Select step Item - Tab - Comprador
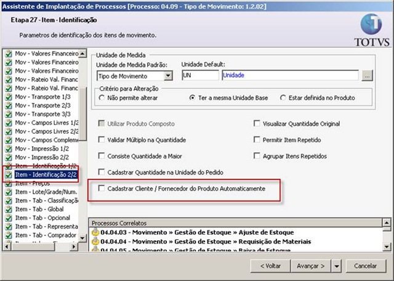The height and width of the screenshot is (281, 394). (x=46, y=235)
